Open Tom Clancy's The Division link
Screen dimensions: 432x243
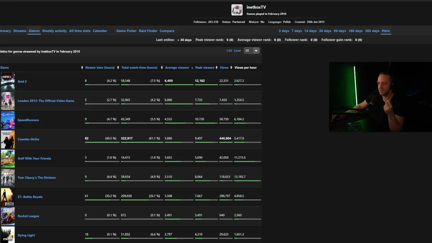click(36, 178)
